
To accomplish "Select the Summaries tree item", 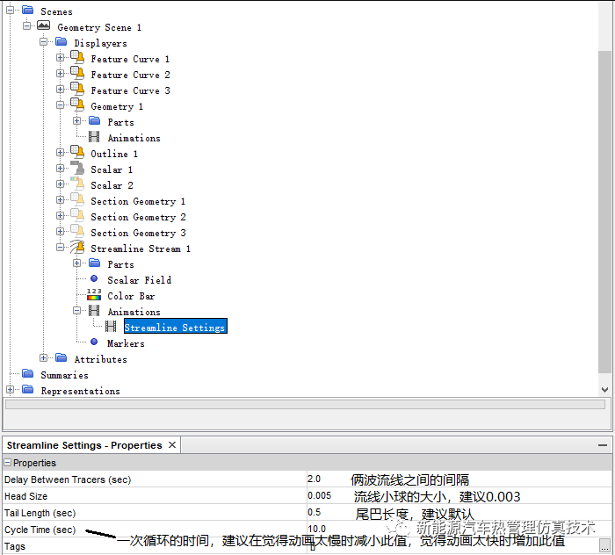I will tap(64, 375).
